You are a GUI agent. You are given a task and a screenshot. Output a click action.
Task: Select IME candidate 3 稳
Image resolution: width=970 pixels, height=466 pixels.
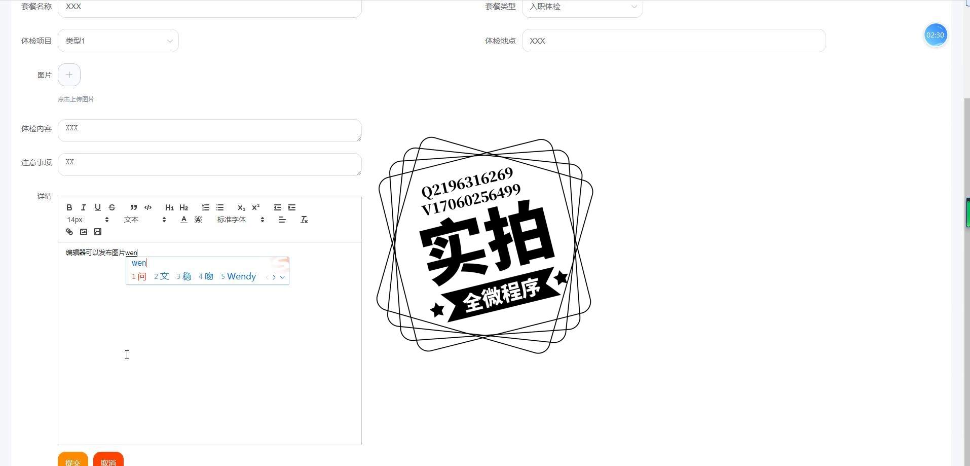pos(183,276)
